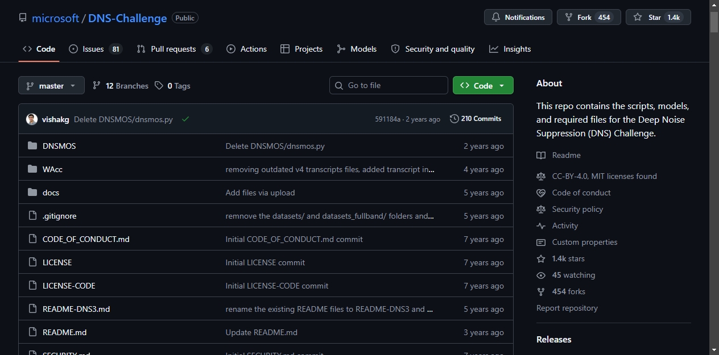Image resolution: width=719 pixels, height=355 pixels.
Task: Open the 210 Commits history link
Action: click(x=476, y=119)
